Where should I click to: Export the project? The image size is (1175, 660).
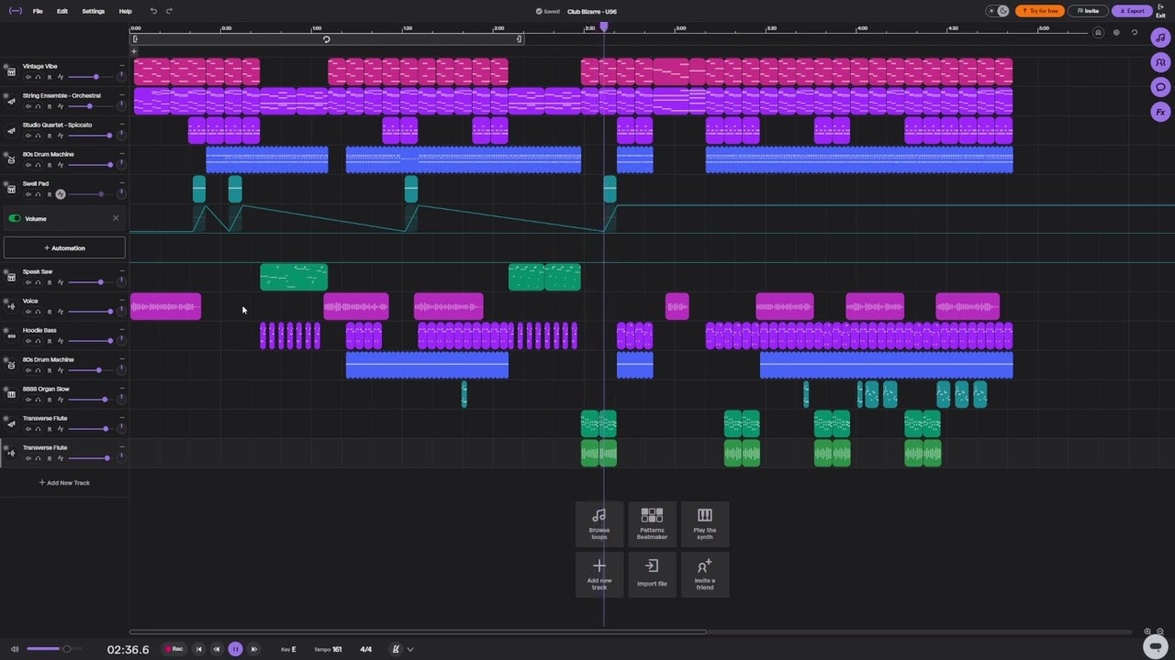[x=1132, y=11]
